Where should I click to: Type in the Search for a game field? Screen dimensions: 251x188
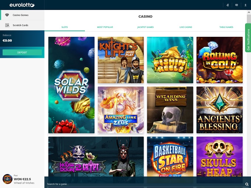coord(144,184)
